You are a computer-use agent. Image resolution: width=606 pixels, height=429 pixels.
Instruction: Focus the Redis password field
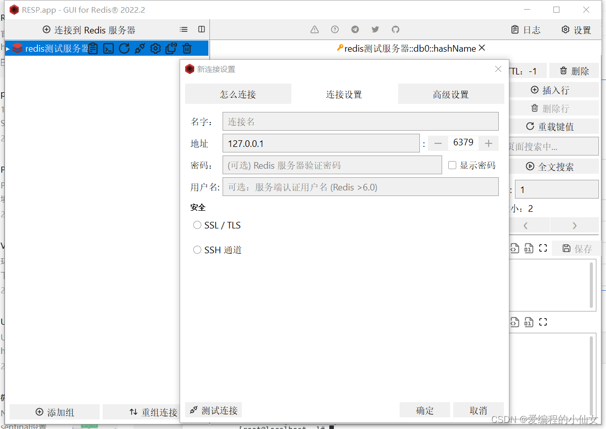(x=332, y=165)
